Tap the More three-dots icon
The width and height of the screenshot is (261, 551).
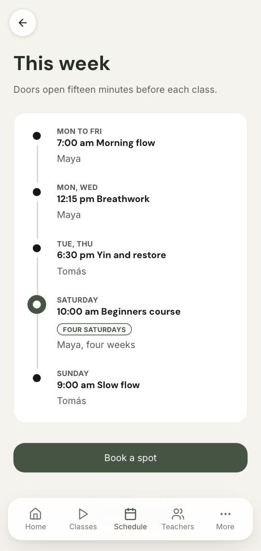225,514
